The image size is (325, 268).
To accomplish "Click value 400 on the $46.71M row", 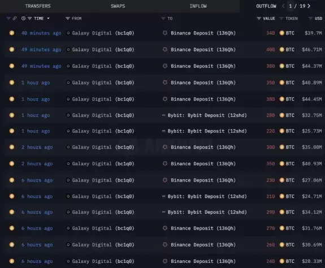I will [x=271, y=50].
